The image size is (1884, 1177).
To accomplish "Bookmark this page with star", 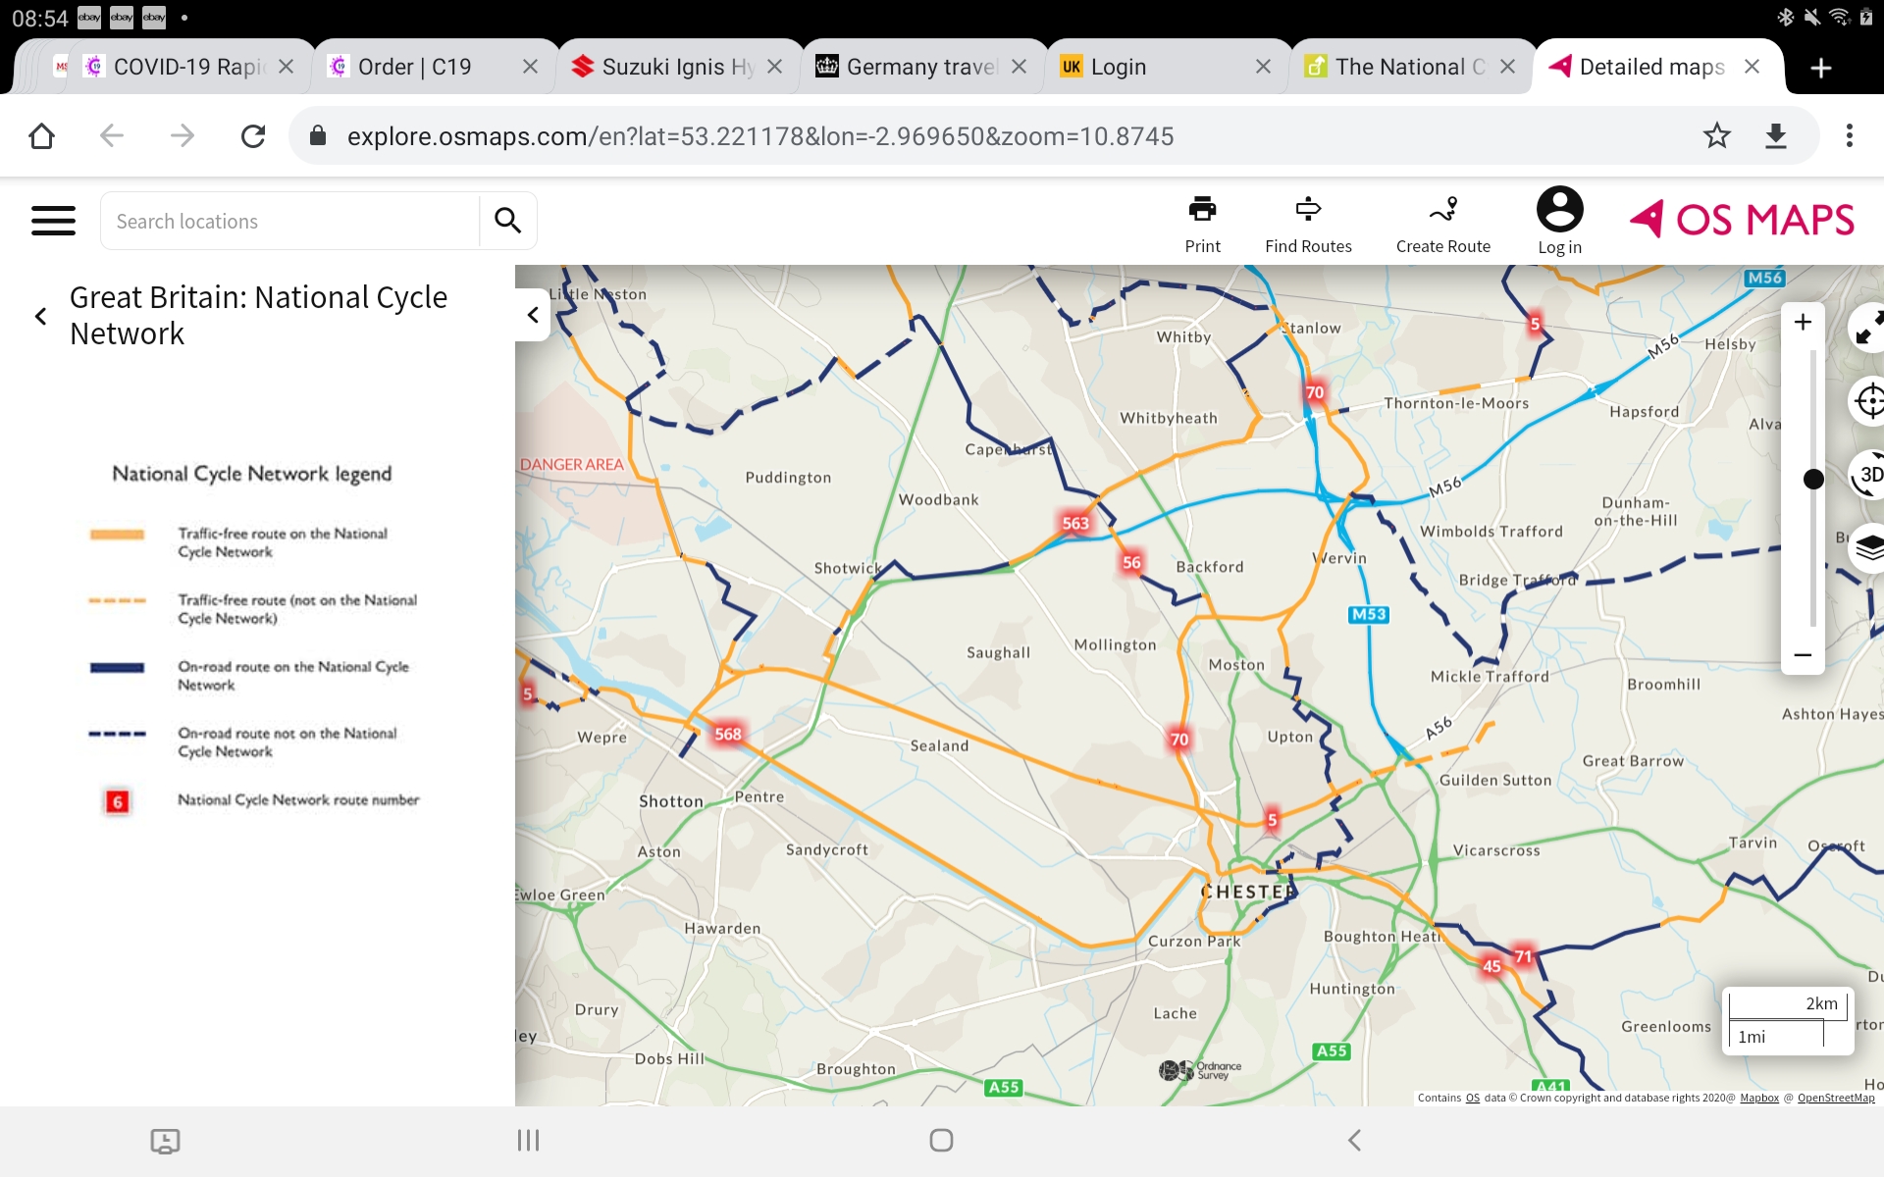I will 1716,135.
